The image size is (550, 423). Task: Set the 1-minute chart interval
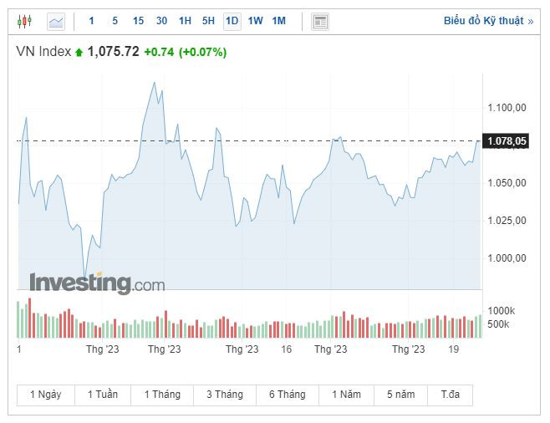point(92,20)
